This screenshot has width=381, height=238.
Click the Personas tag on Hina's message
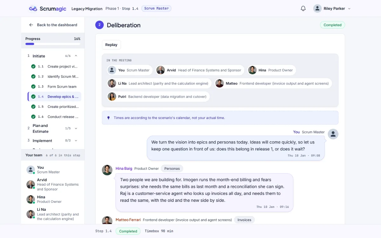(x=172, y=169)
